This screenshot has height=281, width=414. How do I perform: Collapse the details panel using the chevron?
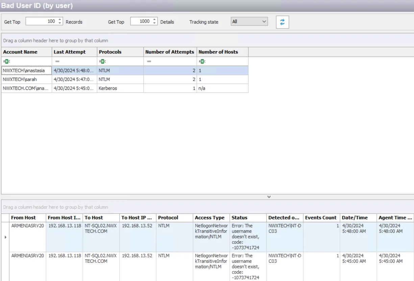click(269, 197)
